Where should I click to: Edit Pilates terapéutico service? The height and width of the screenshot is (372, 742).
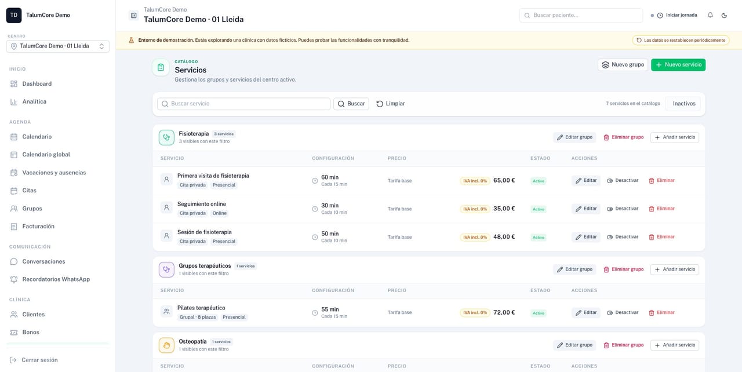(586, 313)
